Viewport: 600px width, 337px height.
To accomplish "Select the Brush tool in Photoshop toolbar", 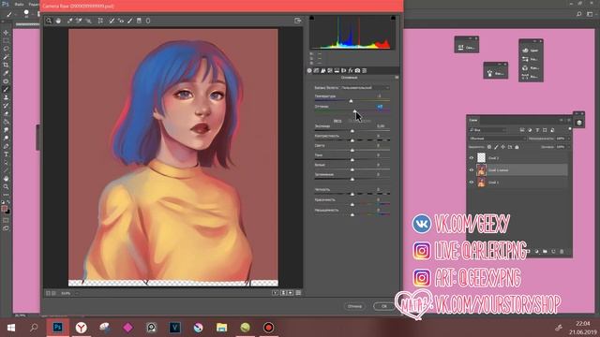I will click(x=6, y=90).
